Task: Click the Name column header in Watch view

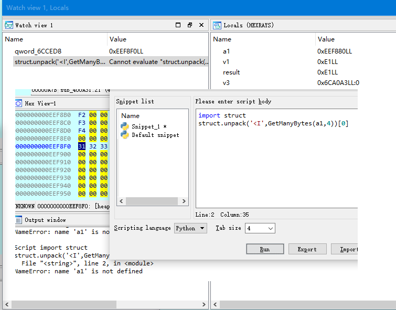Action: pyautogui.click(x=14, y=39)
